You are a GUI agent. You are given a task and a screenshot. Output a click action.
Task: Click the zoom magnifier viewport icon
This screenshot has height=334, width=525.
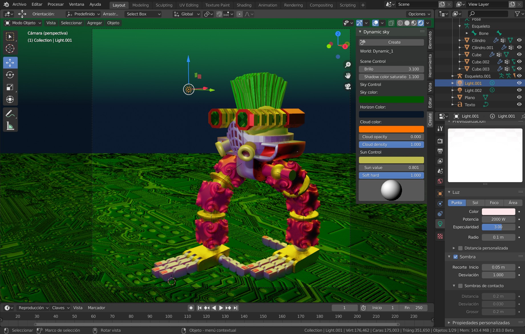point(348,65)
